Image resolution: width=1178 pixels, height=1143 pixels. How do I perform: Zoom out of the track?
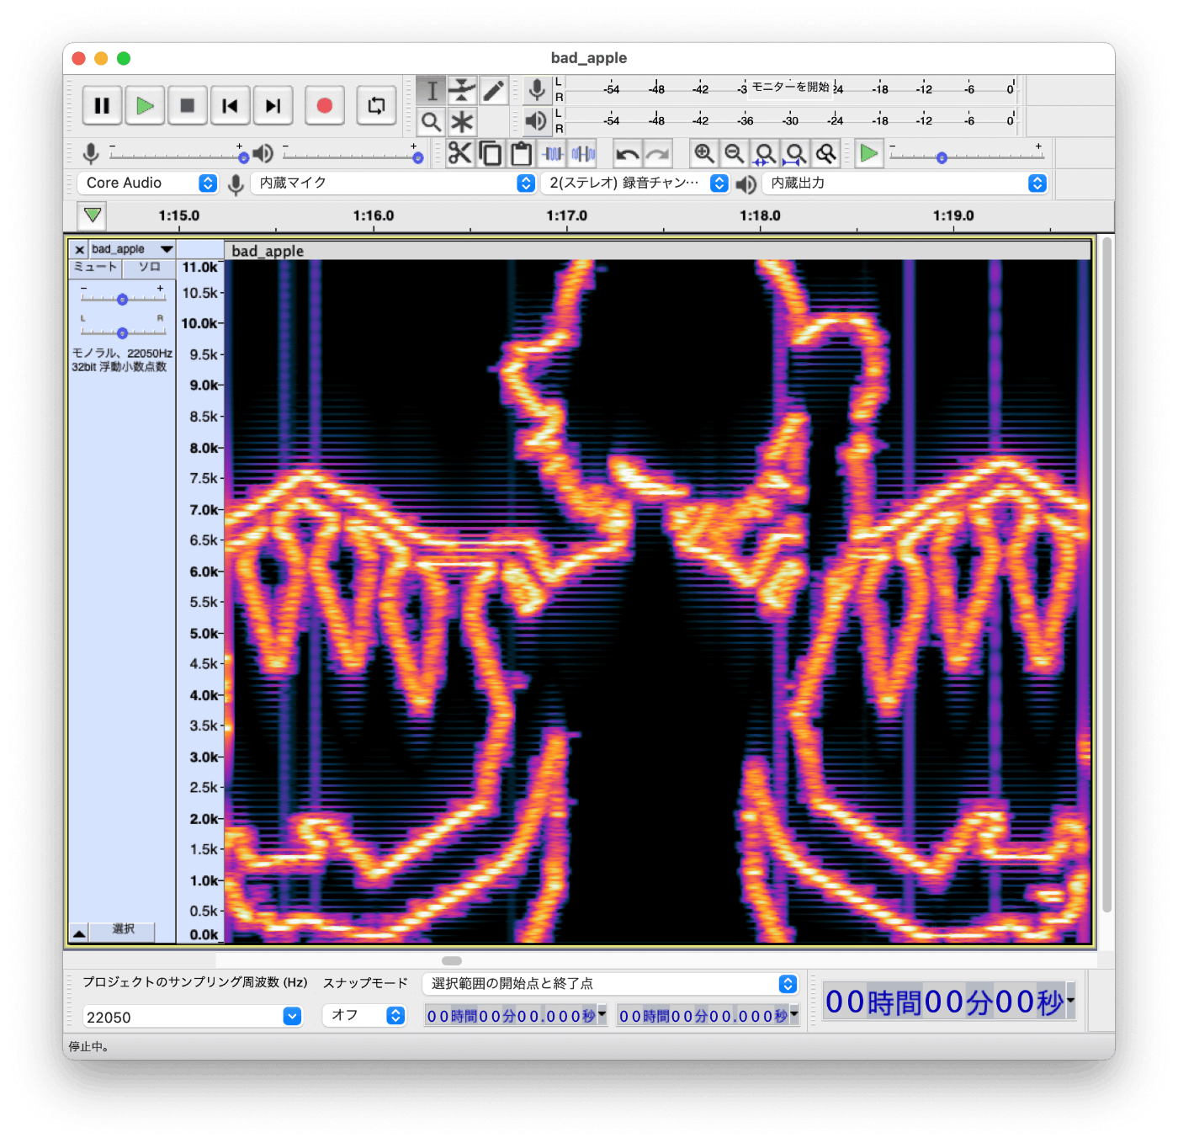click(x=735, y=153)
